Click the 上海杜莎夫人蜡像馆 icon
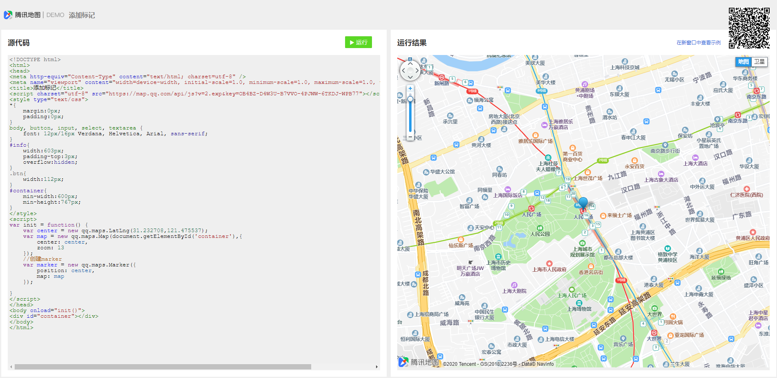Image resolution: width=777 pixels, height=378 pixels. click(548, 157)
